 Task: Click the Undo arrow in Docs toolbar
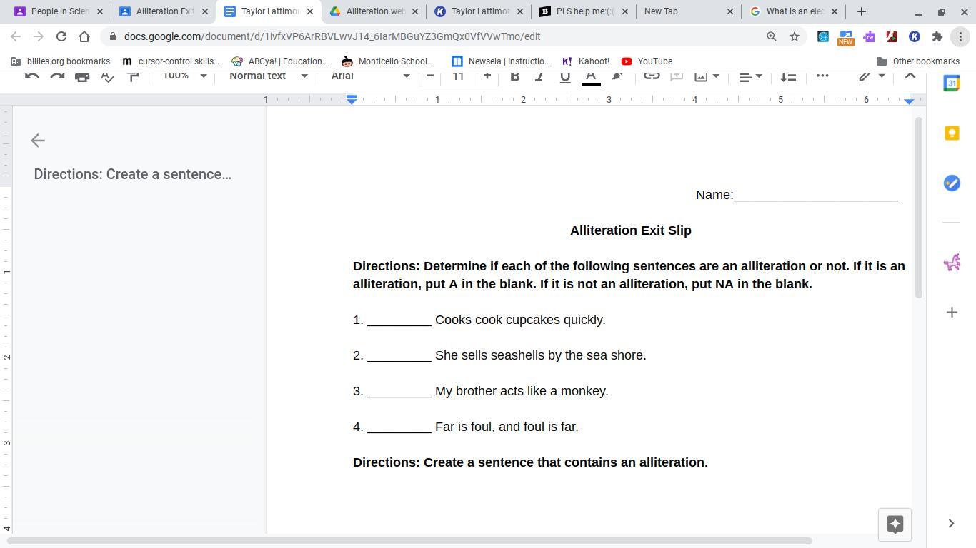(x=32, y=76)
